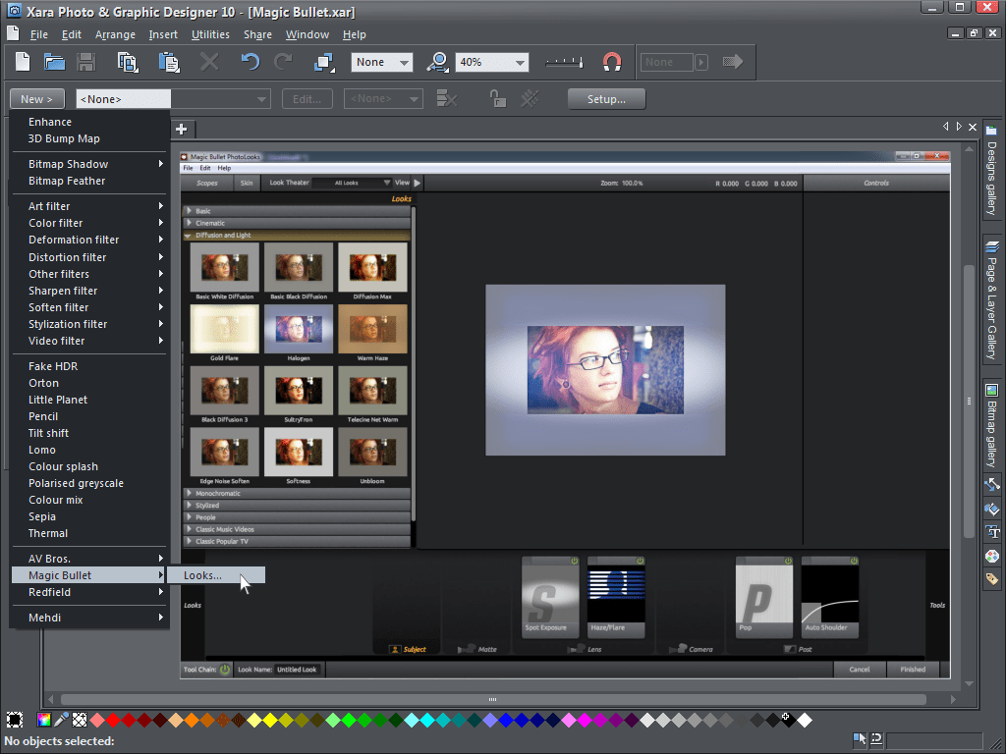This screenshot has height=754, width=1006.
Task: Click the Delete X icon in toolbar
Action: [x=209, y=62]
